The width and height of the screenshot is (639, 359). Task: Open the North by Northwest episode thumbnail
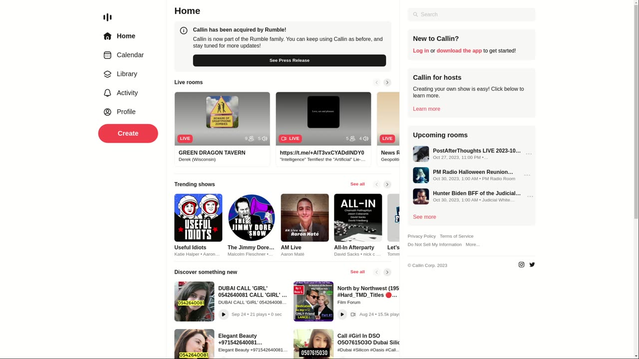click(314, 301)
